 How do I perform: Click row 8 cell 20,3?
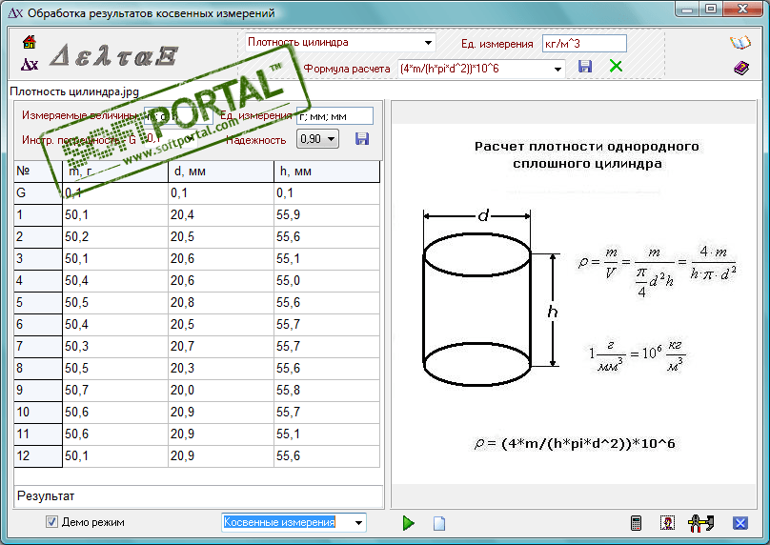221,368
